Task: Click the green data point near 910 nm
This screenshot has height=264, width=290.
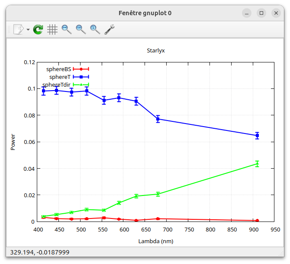Action: [x=257, y=163]
